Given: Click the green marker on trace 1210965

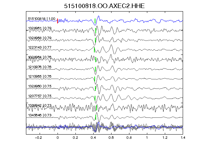Looking at the screenshot, I should coord(95,79).
